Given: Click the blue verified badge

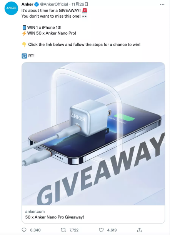Looking at the screenshot, I should tap(37, 5).
